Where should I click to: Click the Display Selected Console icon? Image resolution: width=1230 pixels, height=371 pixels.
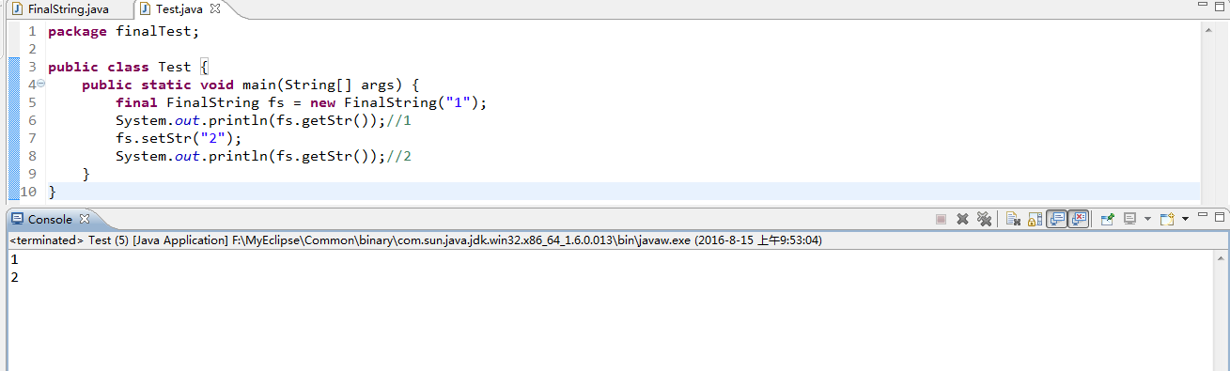[x=1129, y=219]
